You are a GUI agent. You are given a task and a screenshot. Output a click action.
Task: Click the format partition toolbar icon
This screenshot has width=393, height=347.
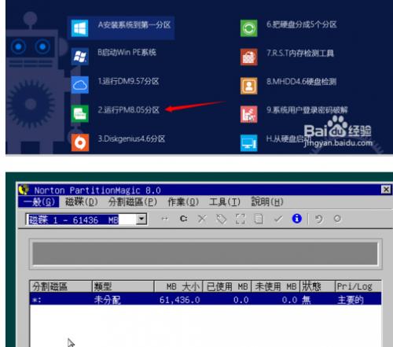[x=241, y=219]
